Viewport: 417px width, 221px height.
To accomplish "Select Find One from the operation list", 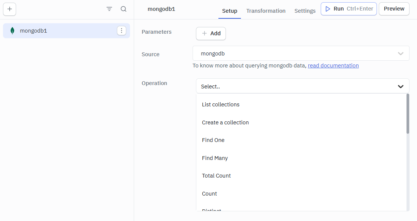I will pyautogui.click(x=213, y=140).
